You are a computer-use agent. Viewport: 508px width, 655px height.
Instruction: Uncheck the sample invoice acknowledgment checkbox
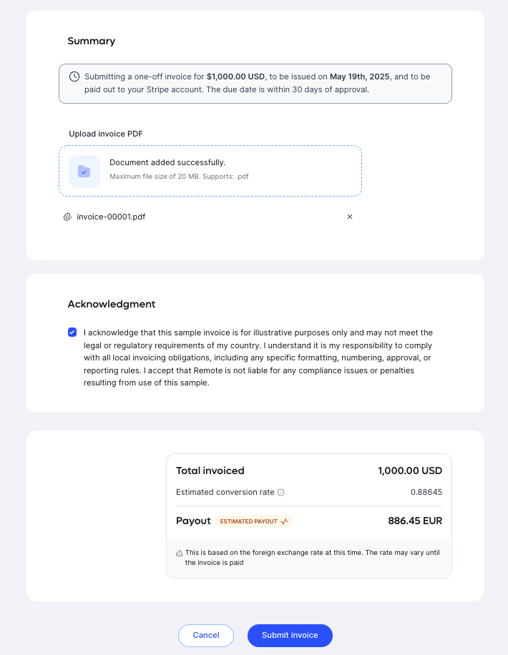(72, 332)
